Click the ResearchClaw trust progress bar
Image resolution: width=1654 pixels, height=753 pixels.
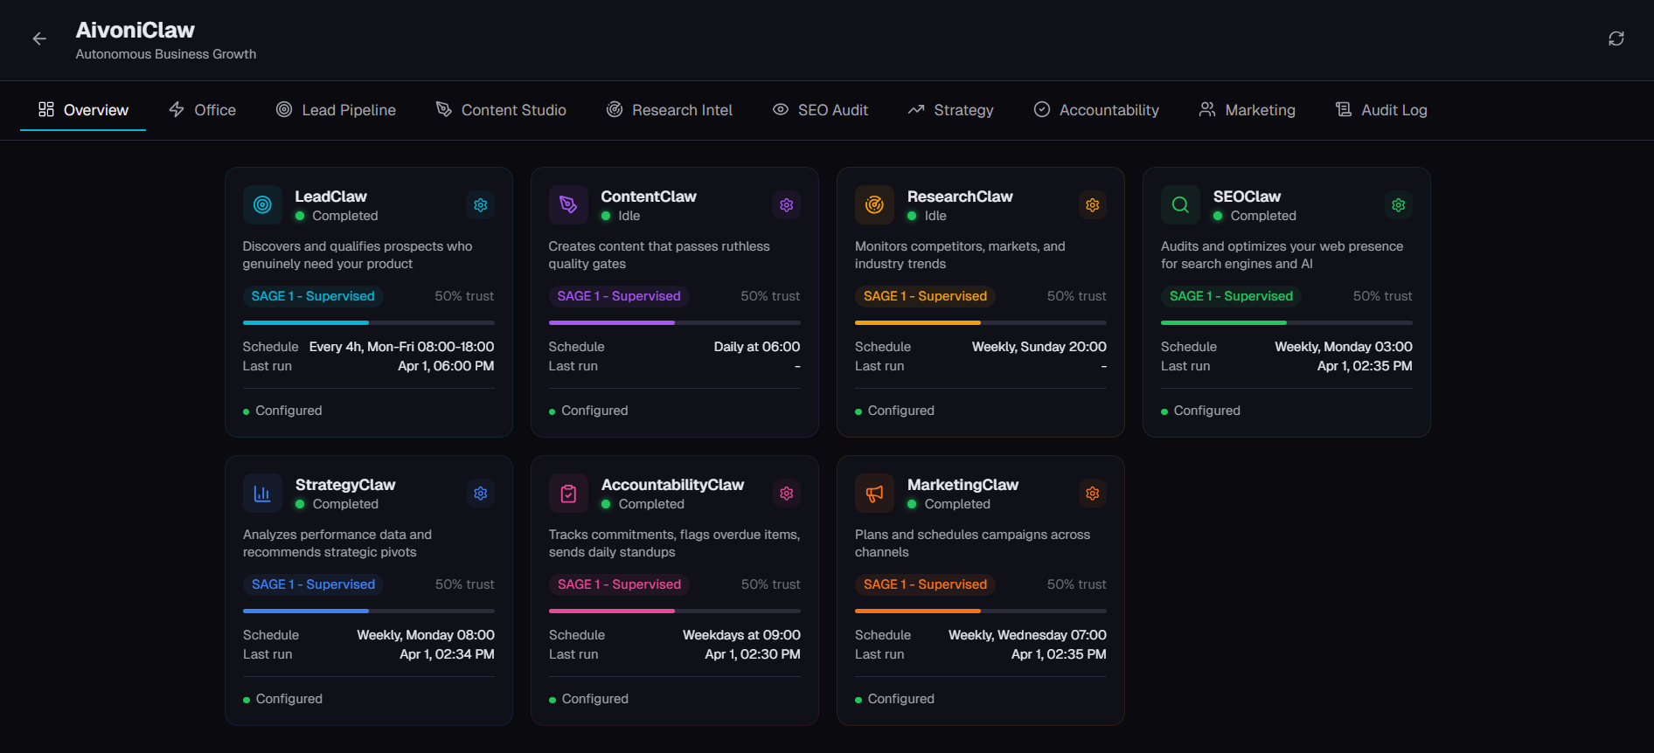(x=981, y=322)
